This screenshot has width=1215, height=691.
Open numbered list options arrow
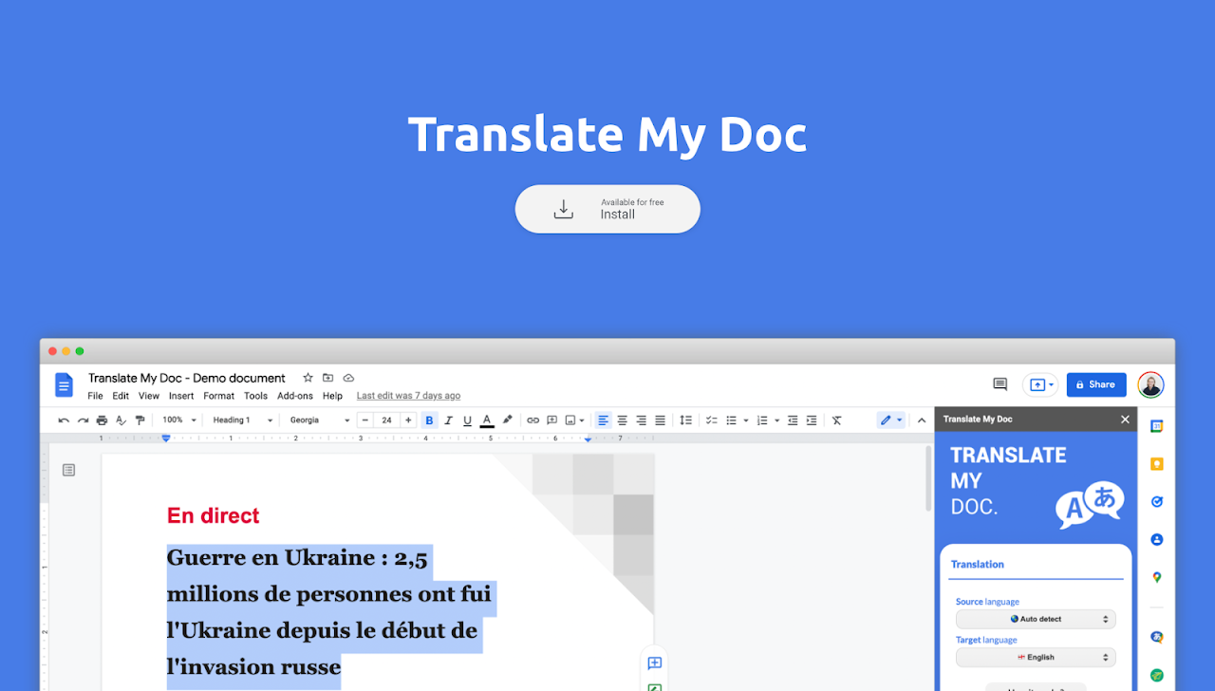point(776,420)
